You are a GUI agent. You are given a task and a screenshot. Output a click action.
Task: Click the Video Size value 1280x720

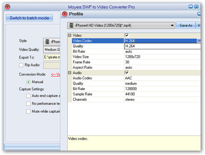tap(133, 57)
